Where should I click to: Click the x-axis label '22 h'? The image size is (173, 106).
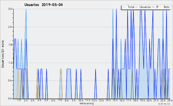163,100
